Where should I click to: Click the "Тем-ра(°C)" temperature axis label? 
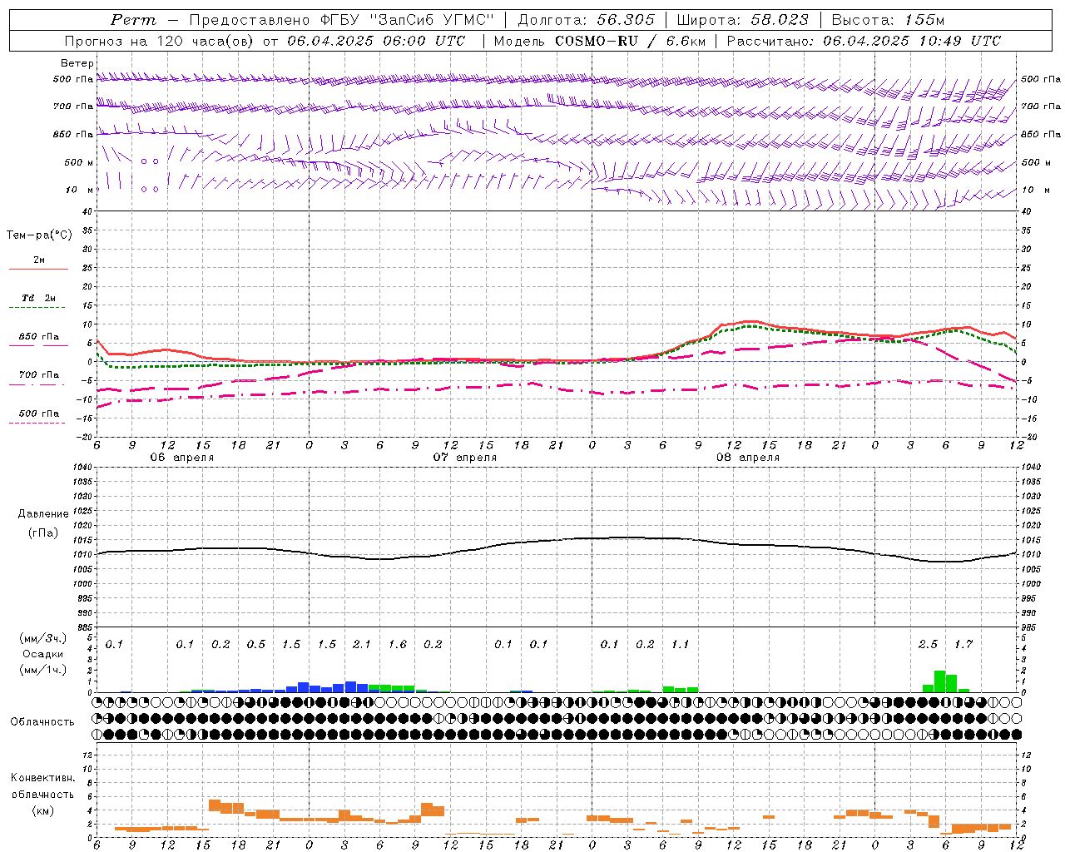39,235
